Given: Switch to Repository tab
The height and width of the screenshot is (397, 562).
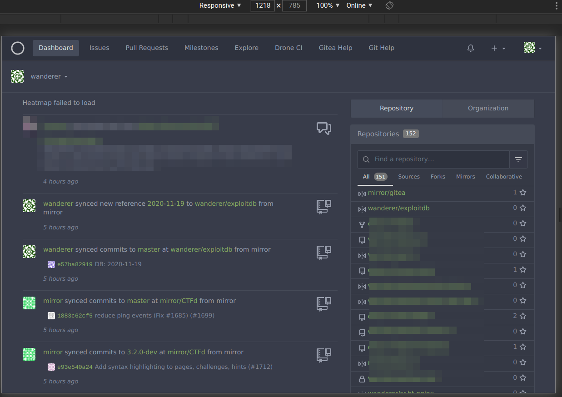Looking at the screenshot, I should (397, 109).
